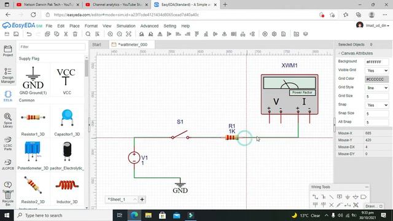Screen dimensions: 393x221
Task: Select the Net Flag GND tool in Wiring Tools
Action: [x=348, y=197]
